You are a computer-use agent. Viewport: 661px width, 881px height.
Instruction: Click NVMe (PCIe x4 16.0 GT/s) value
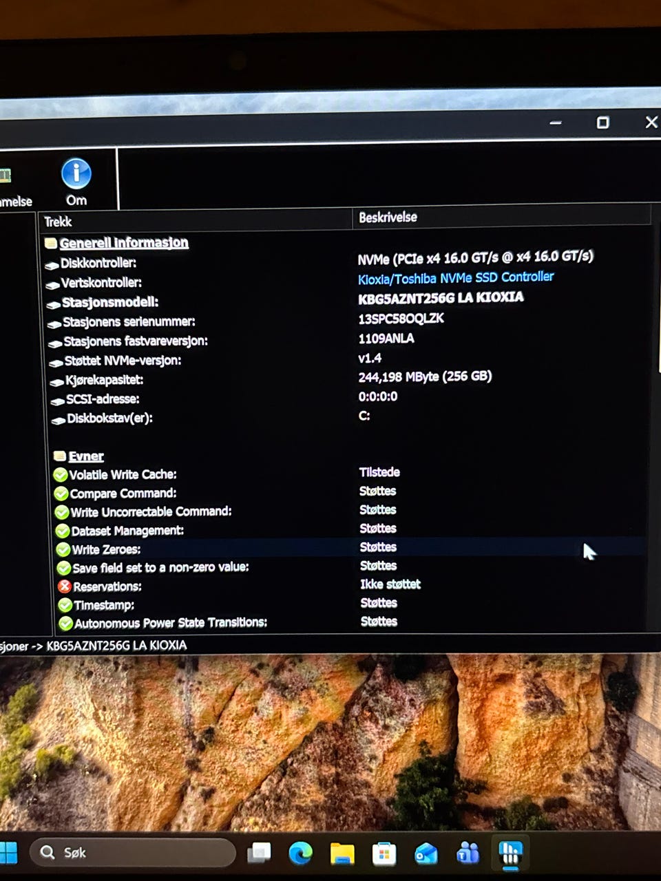tap(475, 258)
